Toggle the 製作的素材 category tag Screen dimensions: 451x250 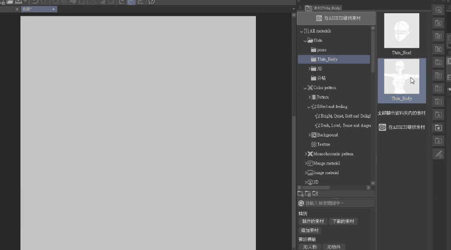point(313,221)
